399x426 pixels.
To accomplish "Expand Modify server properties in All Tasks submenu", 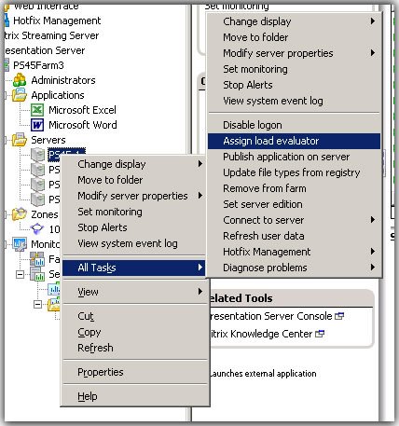I will tap(294, 53).
